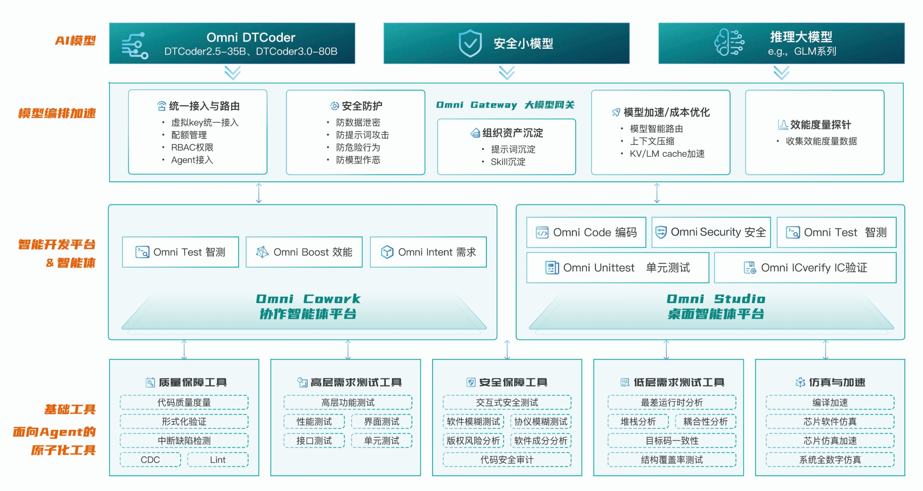The width and height of the screenshot is (923, 491).
Task: Click the 最差运行时分析 chip
Action: pyautogui.click(x=672, y=402)
